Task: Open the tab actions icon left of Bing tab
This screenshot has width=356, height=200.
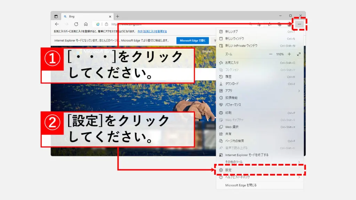Action: click(56, 16)
